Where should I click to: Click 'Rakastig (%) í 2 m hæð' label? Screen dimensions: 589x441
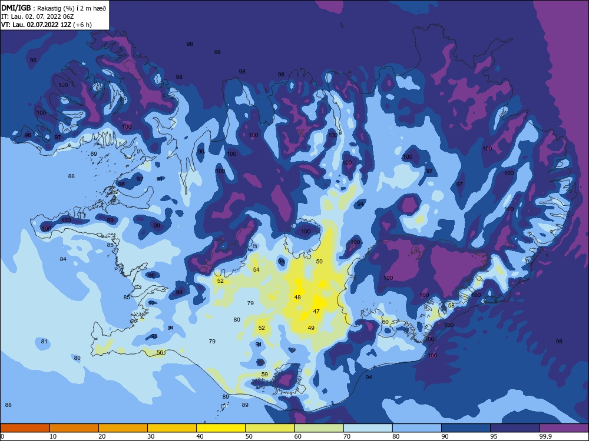coord(72,8)
